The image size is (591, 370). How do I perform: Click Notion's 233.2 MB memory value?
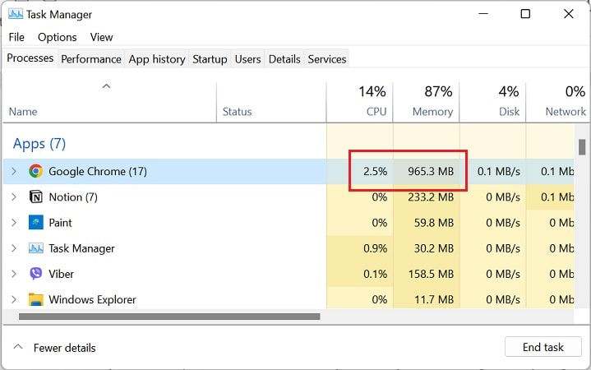tap(431, 197)
